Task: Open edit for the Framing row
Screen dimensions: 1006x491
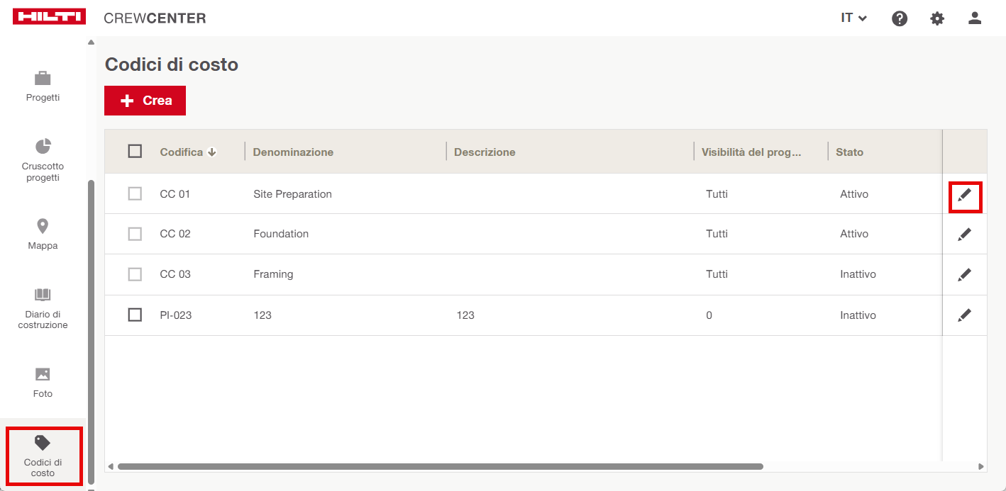Action: [964, 275]
